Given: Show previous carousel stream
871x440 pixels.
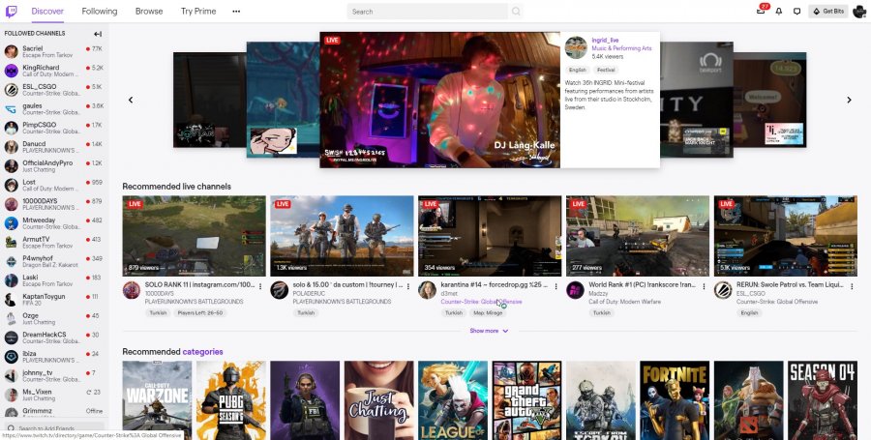Looking at the screenshot, I should (131, 100).
